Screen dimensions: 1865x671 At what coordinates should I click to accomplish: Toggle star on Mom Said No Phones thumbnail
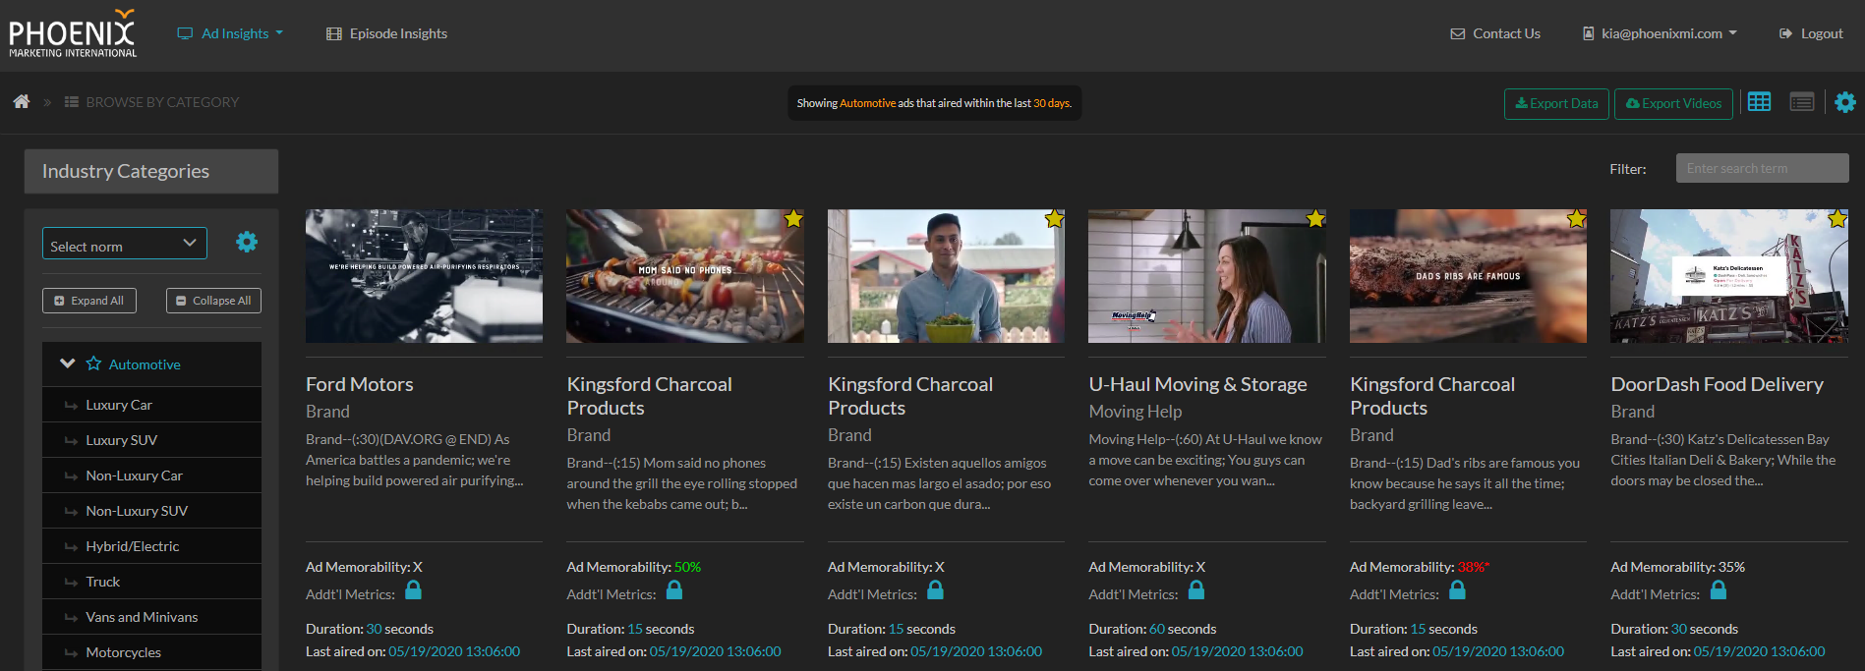click(793, 219)
